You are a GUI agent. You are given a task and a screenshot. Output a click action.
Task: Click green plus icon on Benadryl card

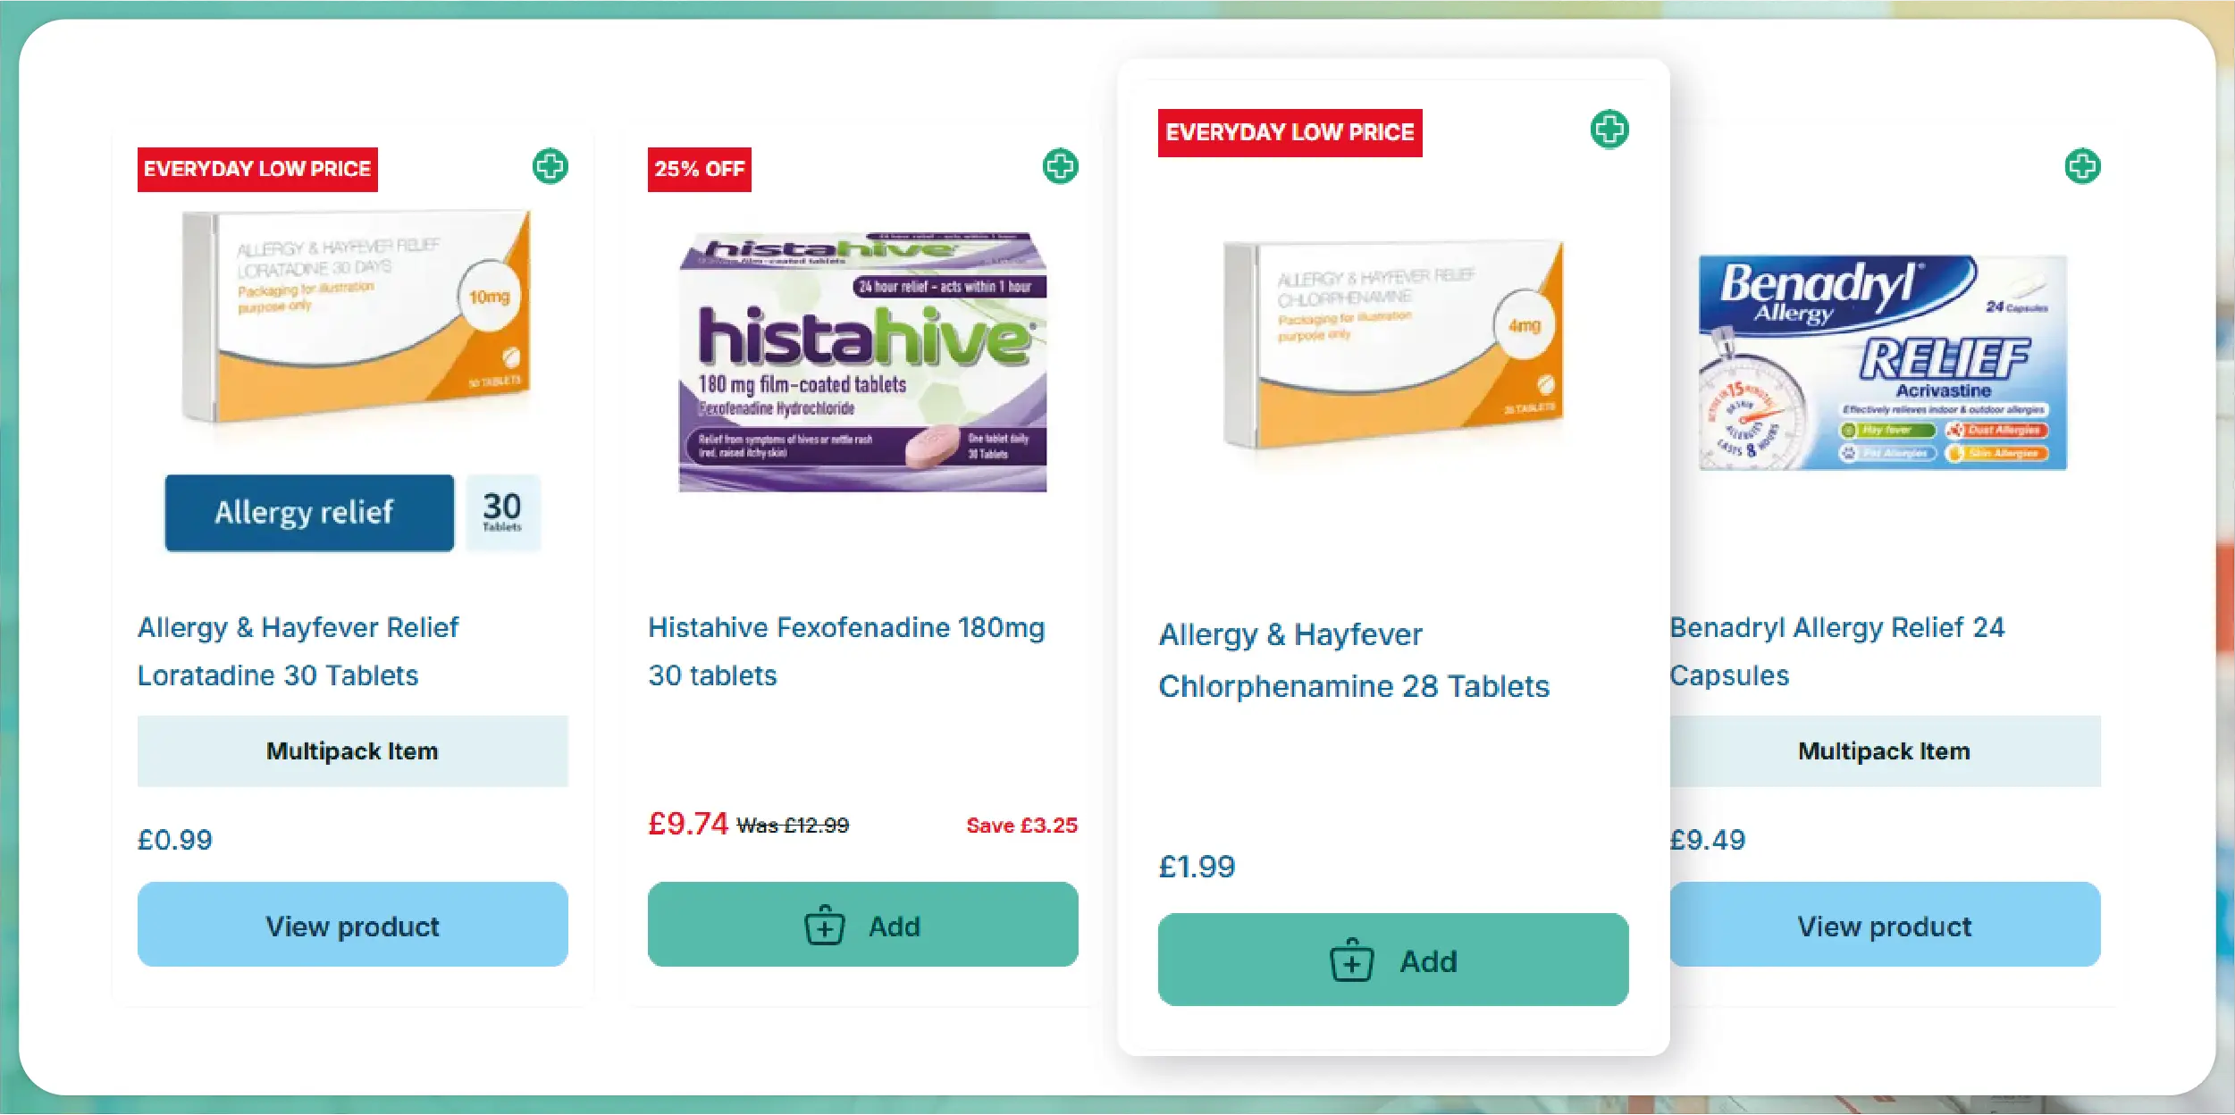coord(2082,166)
